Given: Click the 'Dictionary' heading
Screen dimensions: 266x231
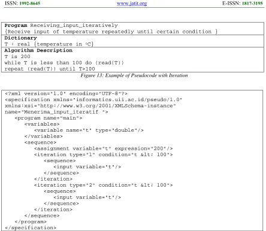Looking at the screenshot, I should [x=21, y=38].
